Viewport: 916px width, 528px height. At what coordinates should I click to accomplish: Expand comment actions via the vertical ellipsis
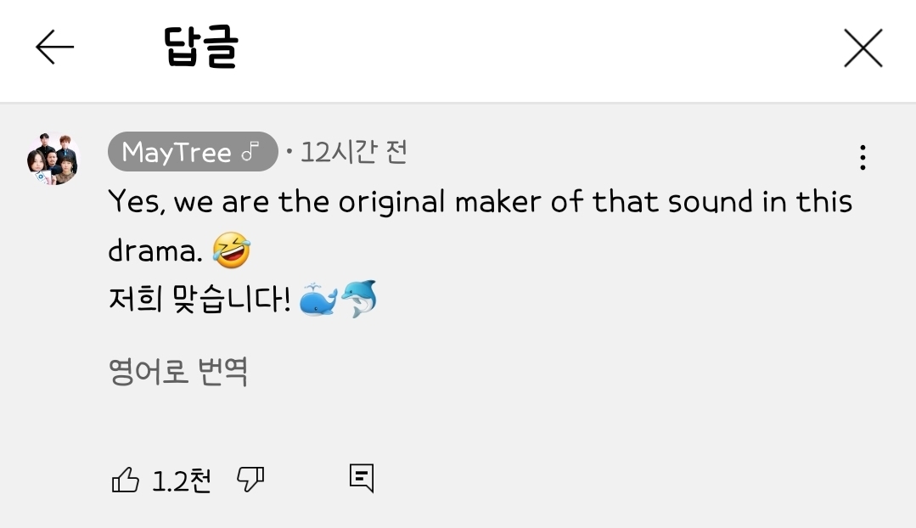click(x=863, y=156)
